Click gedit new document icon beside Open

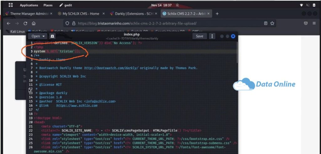pos(52,36)
